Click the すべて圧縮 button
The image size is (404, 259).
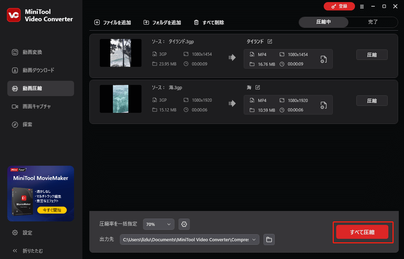click(362, 232)
